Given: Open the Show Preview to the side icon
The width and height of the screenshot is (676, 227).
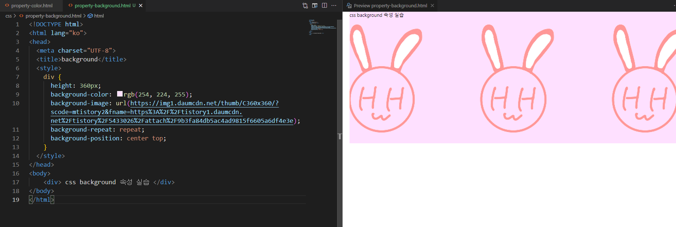Looking at the screenshot, I should (x=315, y=5).
